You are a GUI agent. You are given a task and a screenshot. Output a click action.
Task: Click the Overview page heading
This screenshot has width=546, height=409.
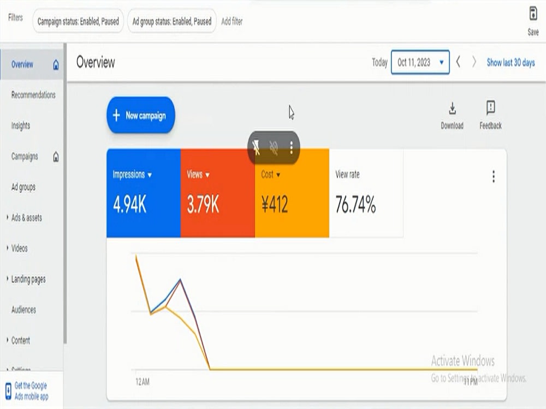[x=96, y=62]
